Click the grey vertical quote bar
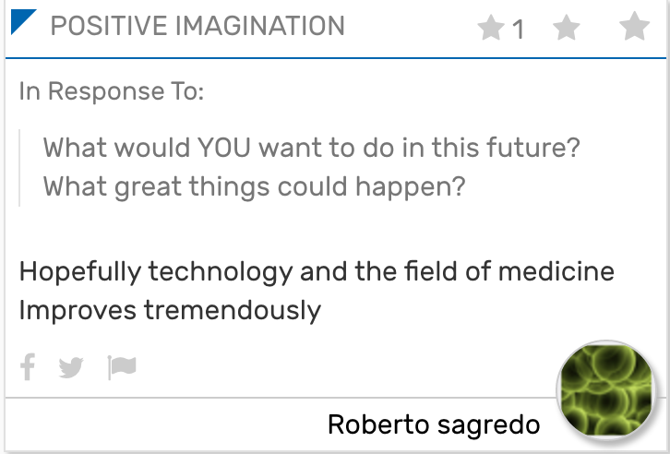Viewport: 670px width, 454px height. (x=19, y=168)
